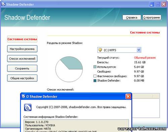Viewport: 168px width, 132px height.
Task: Minimize the Shadow Defender window
Action: pos(152,4)
